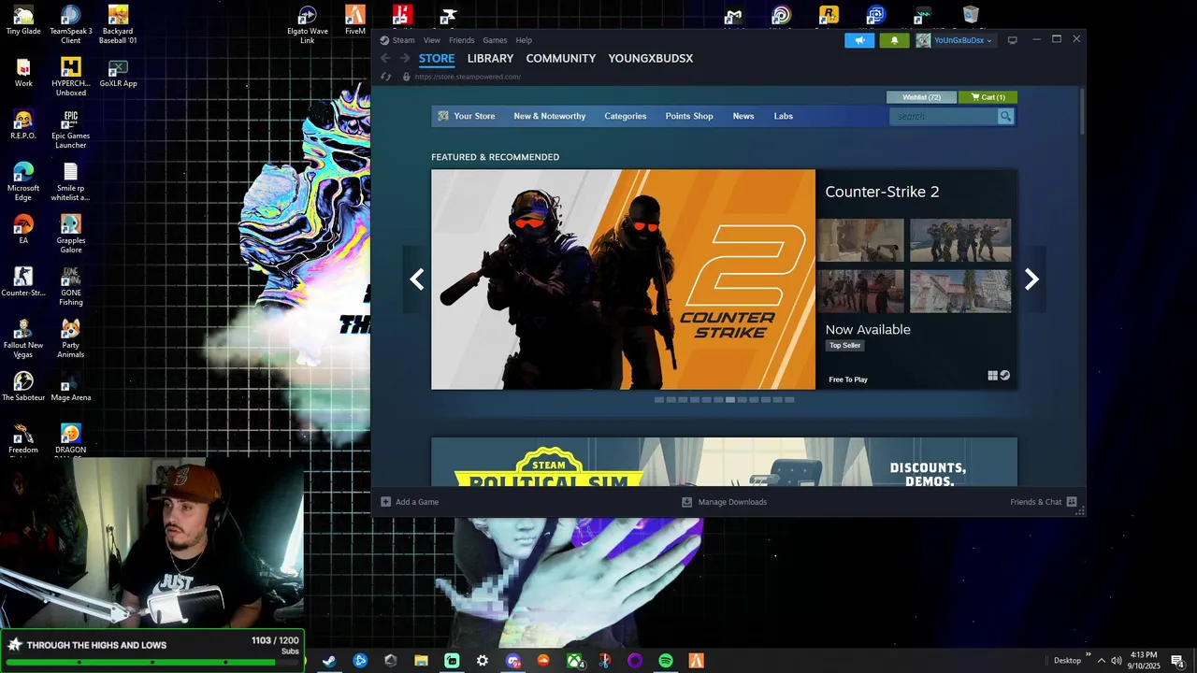This screenshot has height=673, width=1197.
Task: Switch to the LIBRARY tab
Action: point(490,58)
